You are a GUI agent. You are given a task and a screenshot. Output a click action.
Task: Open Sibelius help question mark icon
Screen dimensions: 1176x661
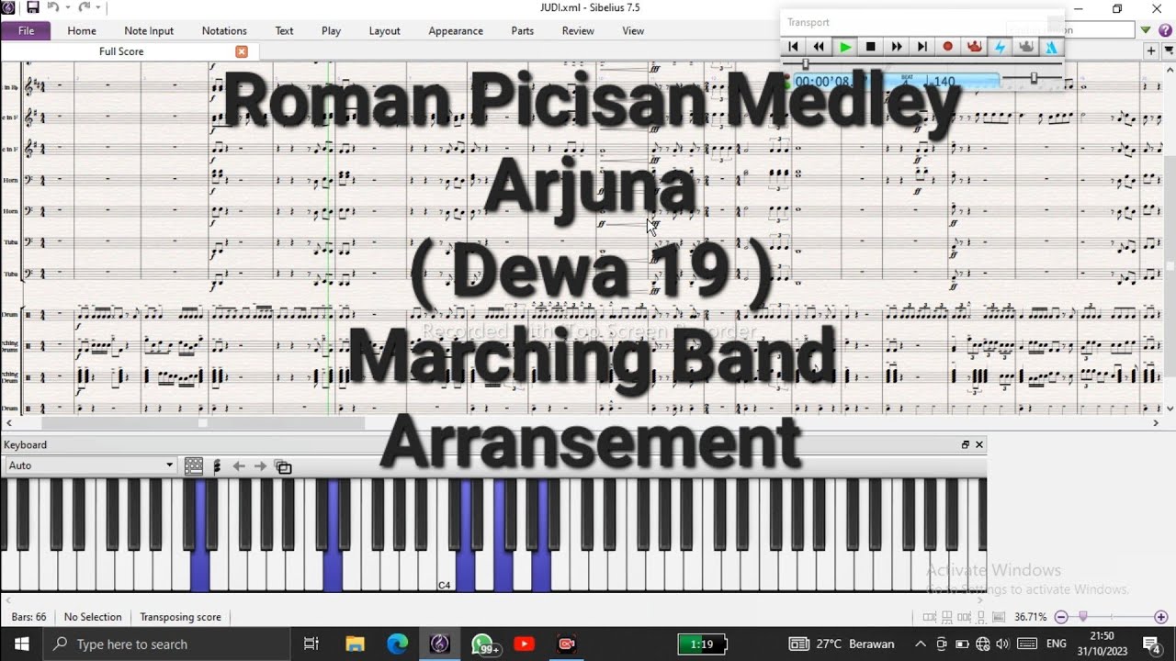point(1165,30)
